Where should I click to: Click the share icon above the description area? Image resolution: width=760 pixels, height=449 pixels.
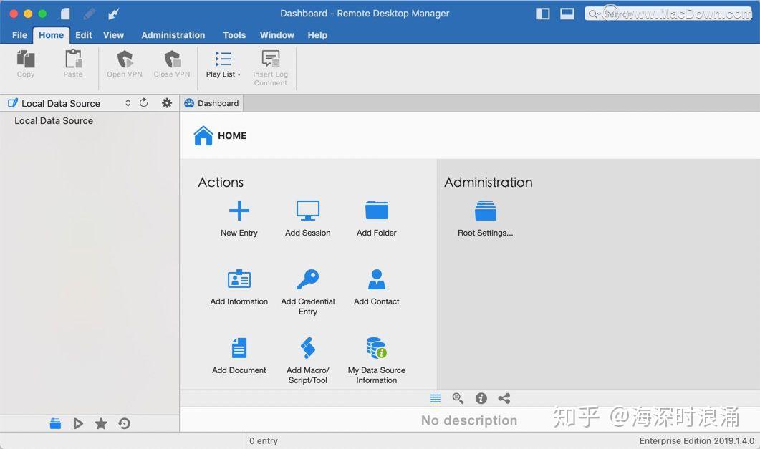[x=504, y=398]
